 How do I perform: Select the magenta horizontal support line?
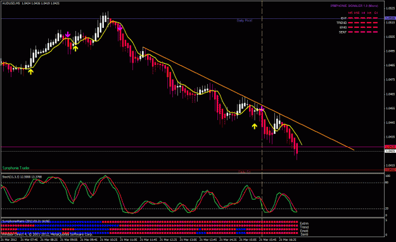192,147
